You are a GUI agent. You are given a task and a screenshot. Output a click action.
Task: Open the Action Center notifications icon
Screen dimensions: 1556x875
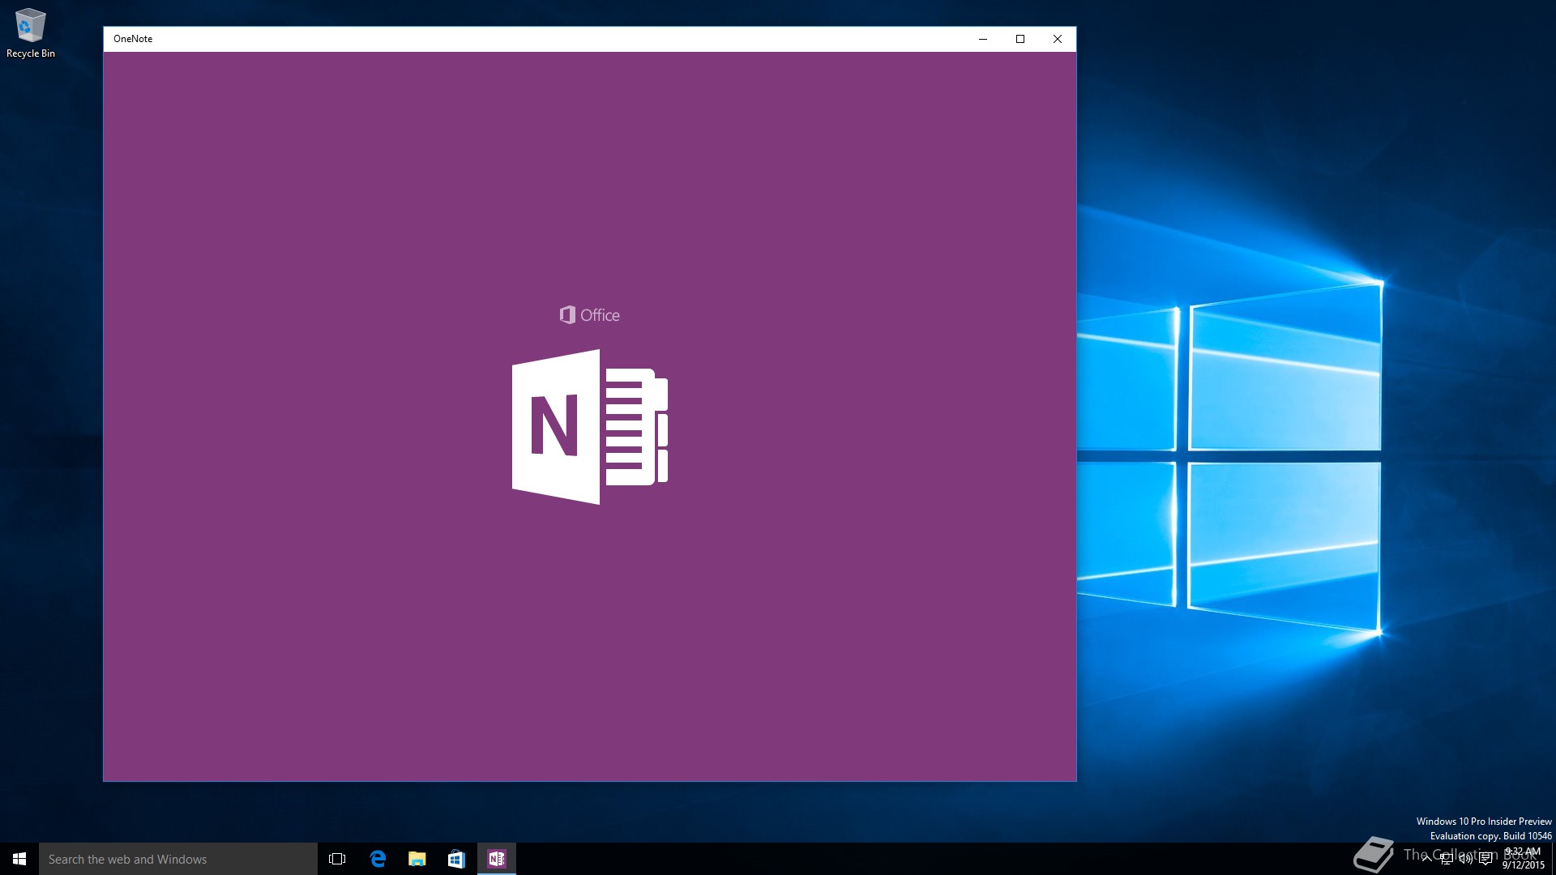click(1485, 859)
